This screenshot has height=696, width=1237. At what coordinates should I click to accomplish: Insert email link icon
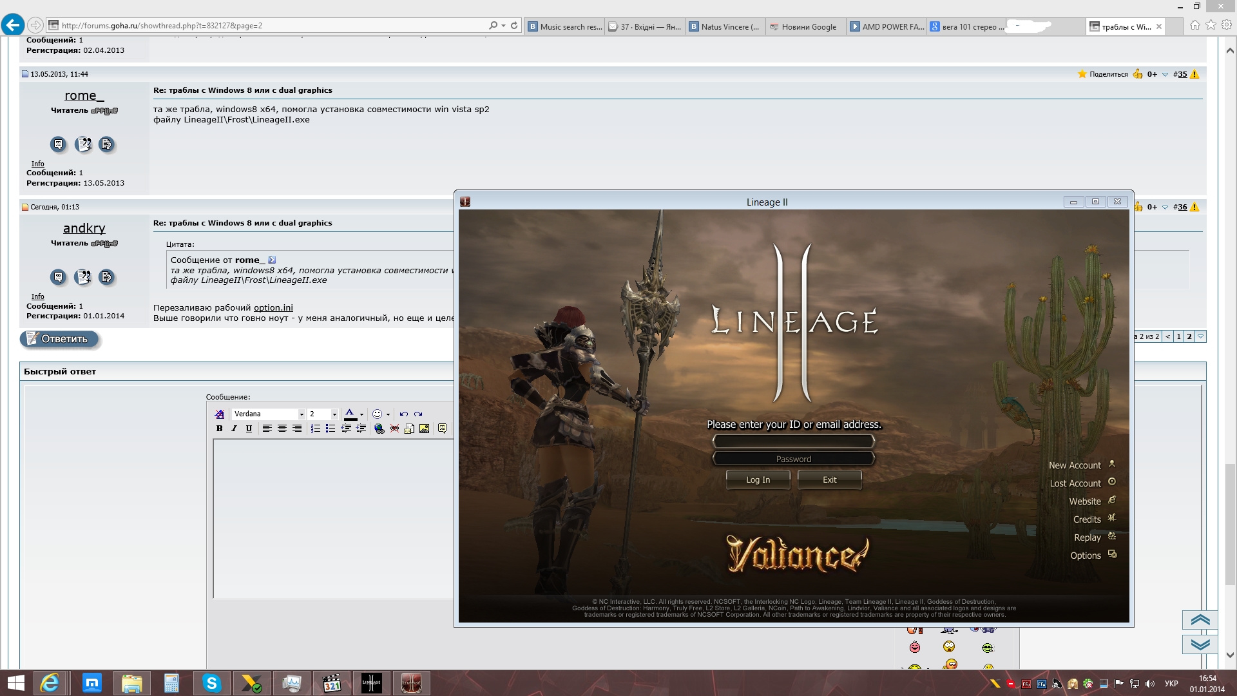tap(409, 429)
